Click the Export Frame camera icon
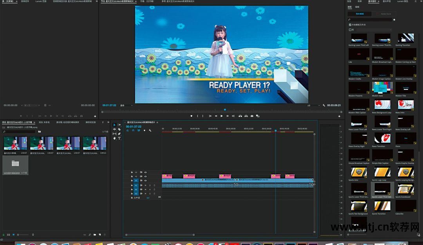423x245 pixels. (252, 116)
